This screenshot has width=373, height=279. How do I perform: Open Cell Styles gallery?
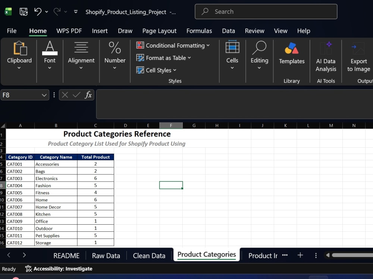point(156,70)
